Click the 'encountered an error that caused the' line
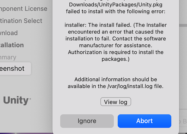 click(116, 32)
